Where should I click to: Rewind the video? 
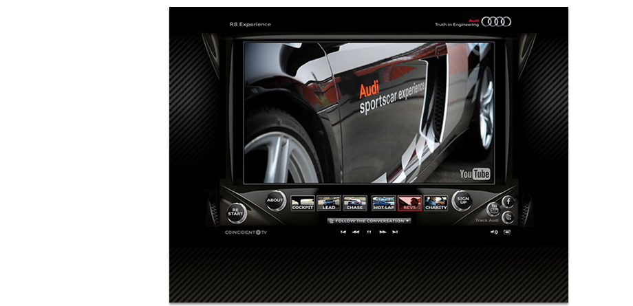[x=356, y=232]
